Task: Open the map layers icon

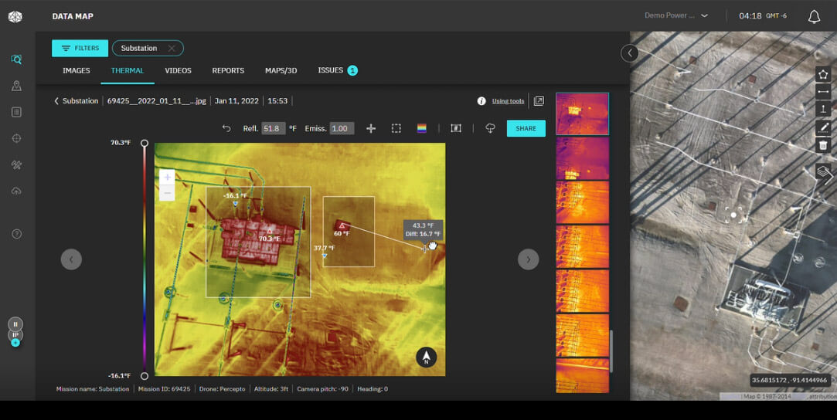Action: click(822, 171)
